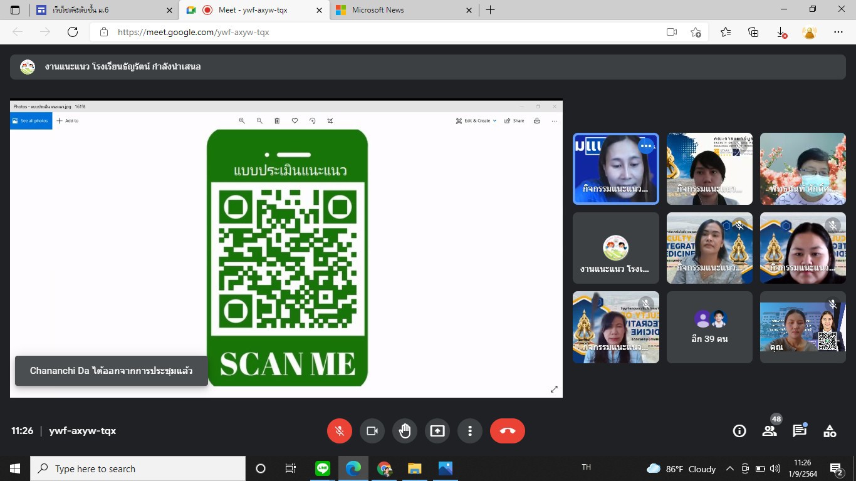The height and width of the screenshot is (481, 856).
Task: Open Chrome from taskbar
Action: click(x=384, y=468)
